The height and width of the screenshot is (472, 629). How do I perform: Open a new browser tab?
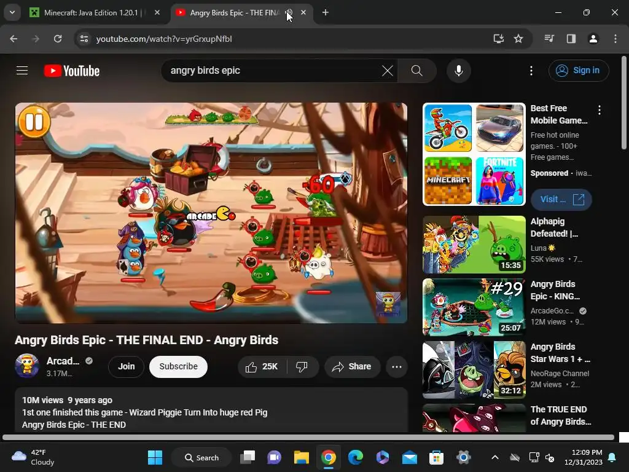pyautogui.click(x=326, y=13)
